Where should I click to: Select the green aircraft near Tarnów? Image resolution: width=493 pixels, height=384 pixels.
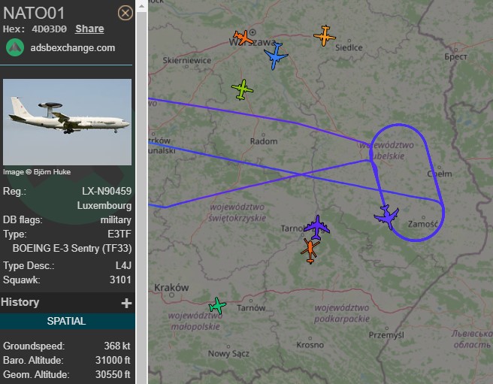(217, 305)
